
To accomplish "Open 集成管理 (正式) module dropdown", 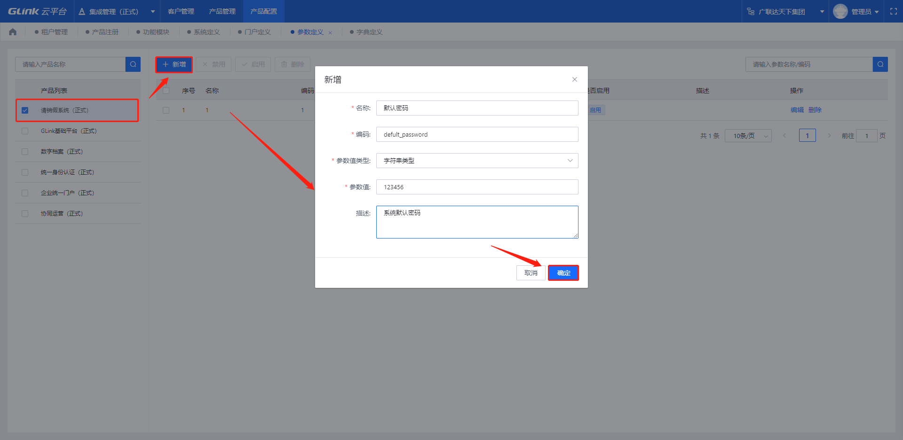I will 117,11.
